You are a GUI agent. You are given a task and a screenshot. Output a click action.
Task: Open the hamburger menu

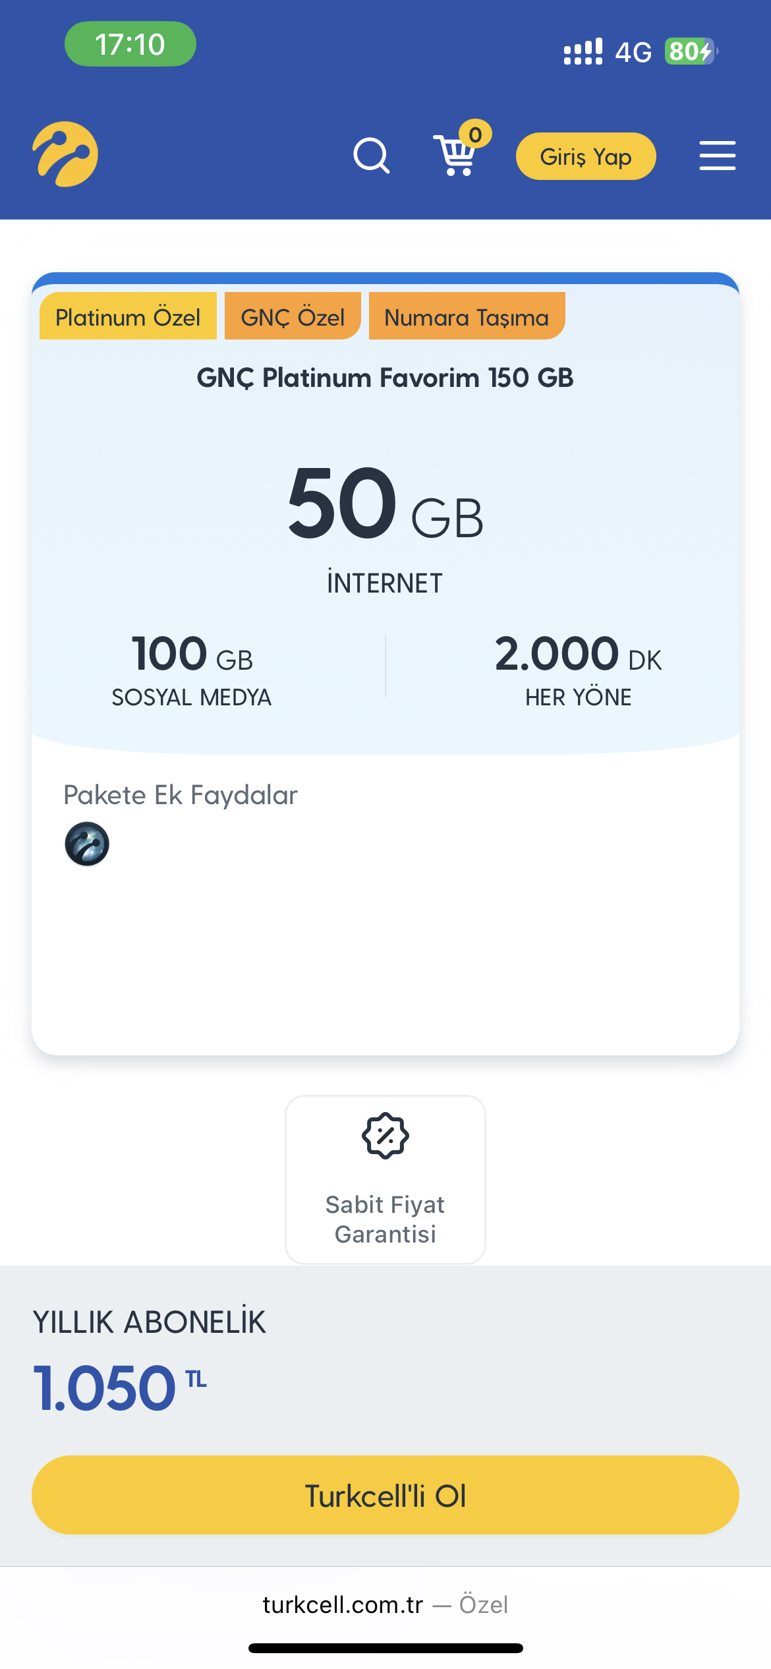click(x=717, y=156)
